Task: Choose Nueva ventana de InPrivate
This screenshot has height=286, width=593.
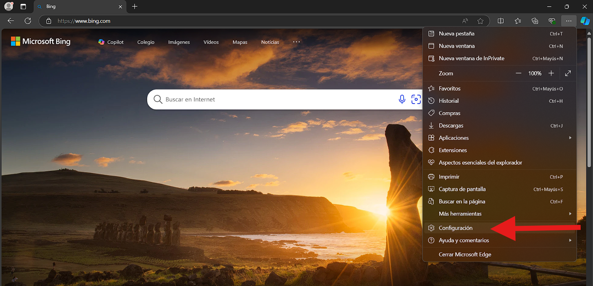Action: [471, 58]
